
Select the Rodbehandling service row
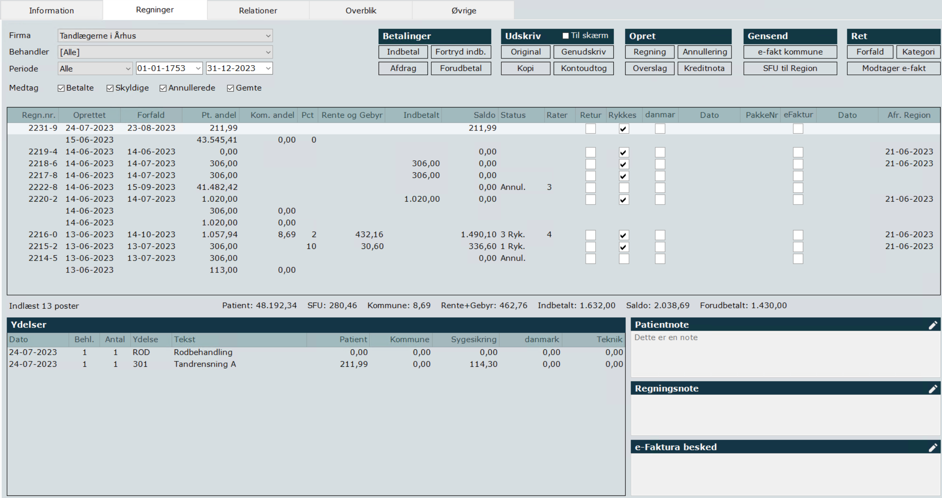click(316, 352)
